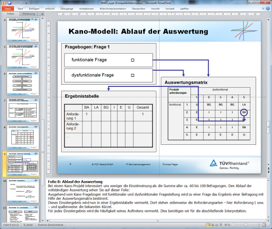This screenshot has height=229, width=272.
Task: Switch to Reading view in status bar
Action: 216,225
